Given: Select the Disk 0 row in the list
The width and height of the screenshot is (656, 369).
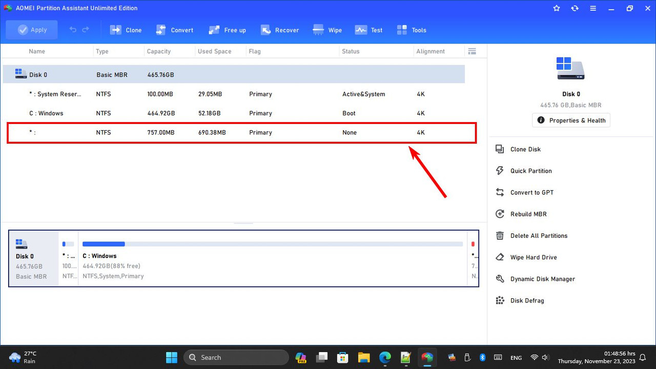Looking at the screenshot, I should point(234,74).
